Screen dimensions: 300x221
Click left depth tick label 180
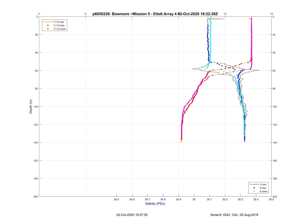[x=35, y=179]
